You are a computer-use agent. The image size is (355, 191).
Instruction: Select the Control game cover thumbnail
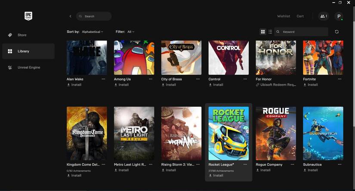(x=228, y=58)
